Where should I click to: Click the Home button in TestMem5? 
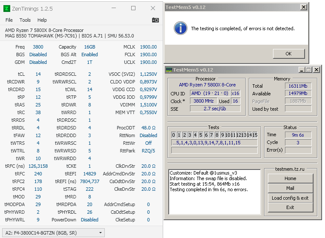coord(290,178)
